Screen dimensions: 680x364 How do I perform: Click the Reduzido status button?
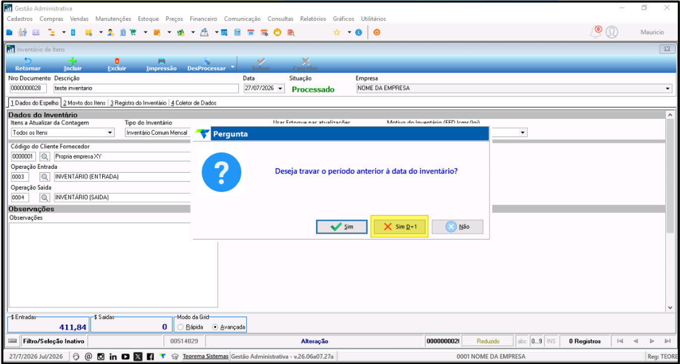[x=488, y=341]
